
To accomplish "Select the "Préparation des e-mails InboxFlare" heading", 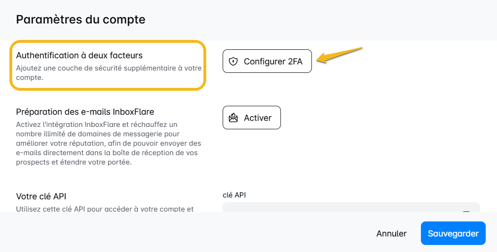I will (x=85, y=112).
